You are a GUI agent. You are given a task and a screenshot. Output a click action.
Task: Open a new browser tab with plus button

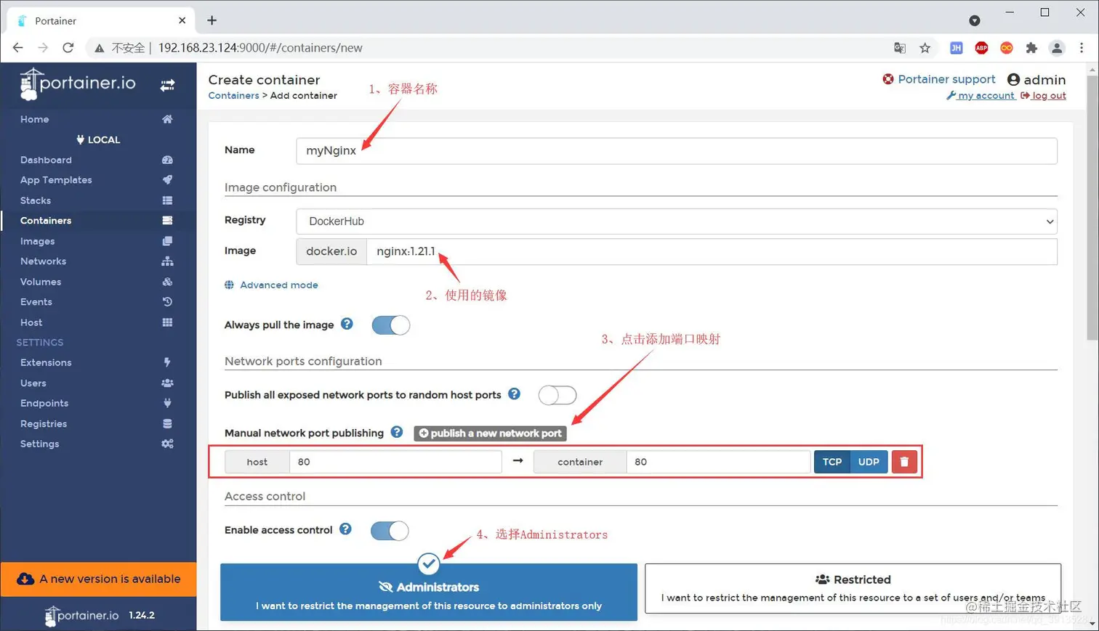pyautogui.click(x=212, y=20)
